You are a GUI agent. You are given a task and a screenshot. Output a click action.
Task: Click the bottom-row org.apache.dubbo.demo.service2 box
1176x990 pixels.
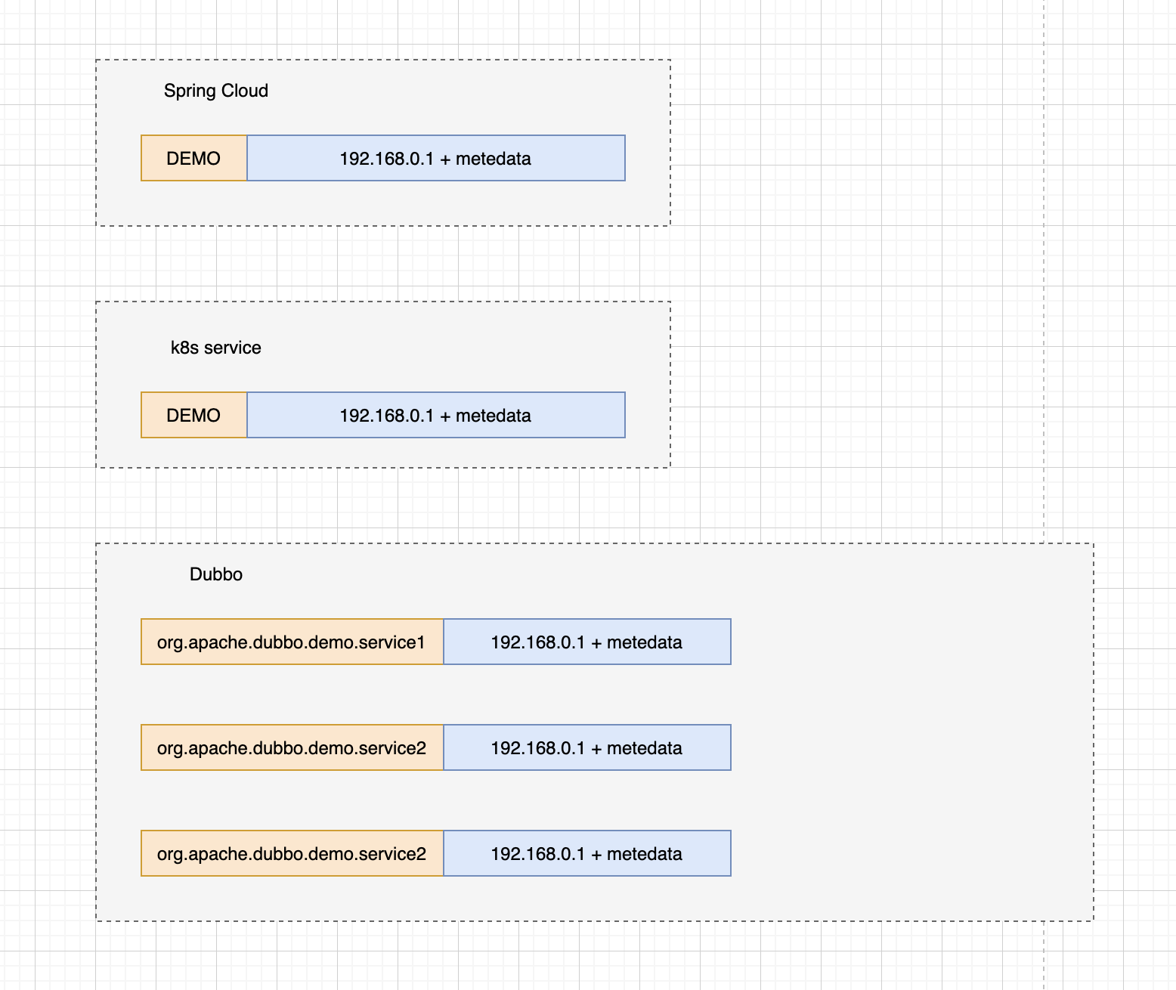click(292, 854)
